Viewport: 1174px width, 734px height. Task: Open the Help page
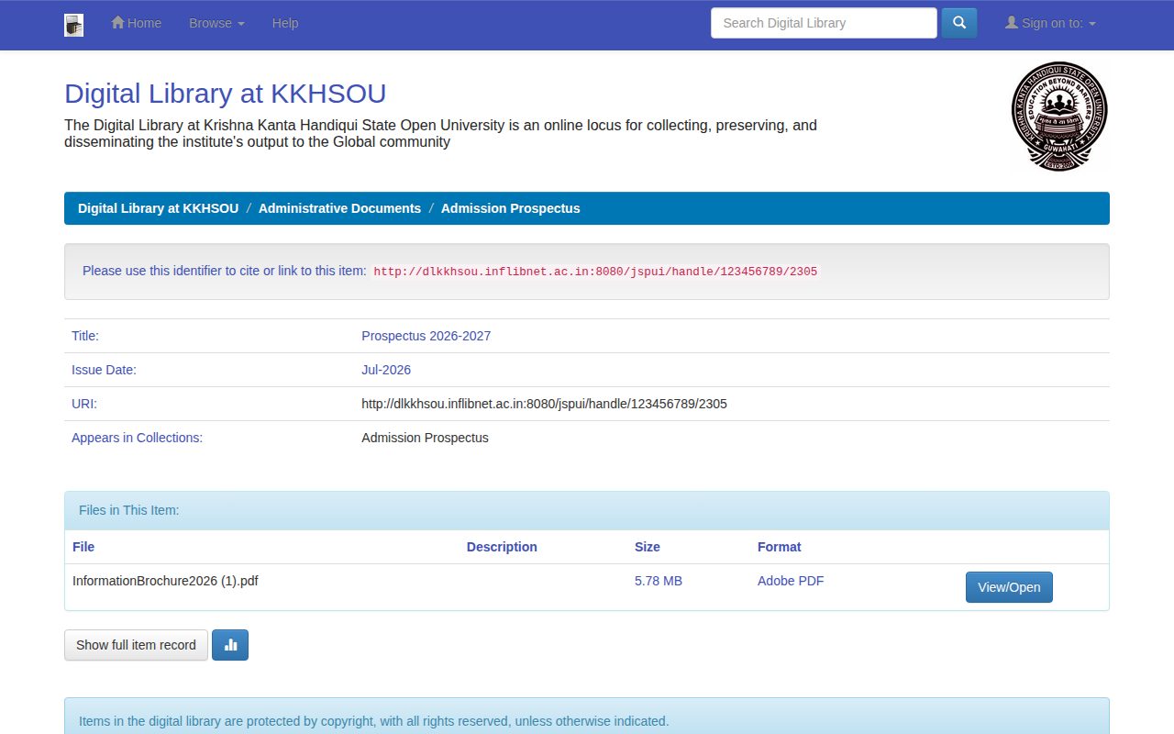click(x=285, y=23)
